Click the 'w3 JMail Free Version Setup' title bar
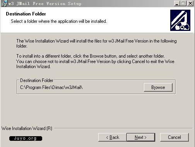This screenshot has height=147, width=195. click(45, 3)
